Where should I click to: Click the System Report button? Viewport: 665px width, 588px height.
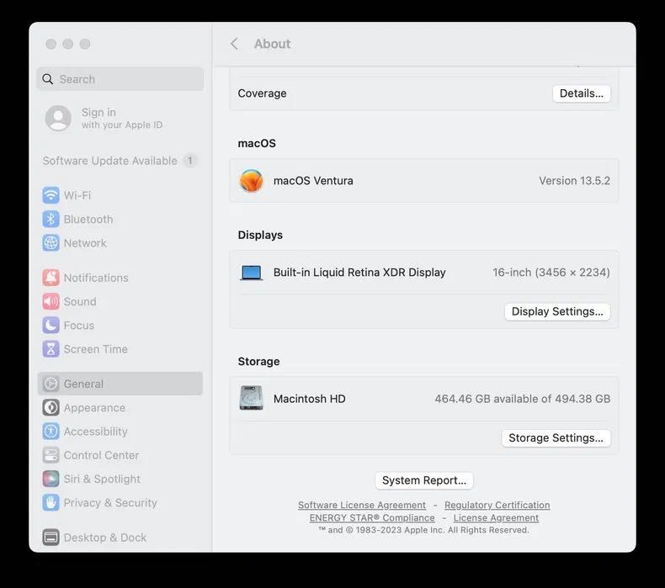coord(424,480)
